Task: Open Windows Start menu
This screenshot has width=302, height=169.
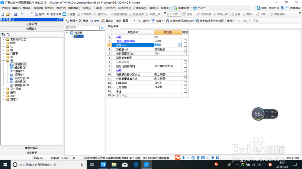Action: pos(5,164)
